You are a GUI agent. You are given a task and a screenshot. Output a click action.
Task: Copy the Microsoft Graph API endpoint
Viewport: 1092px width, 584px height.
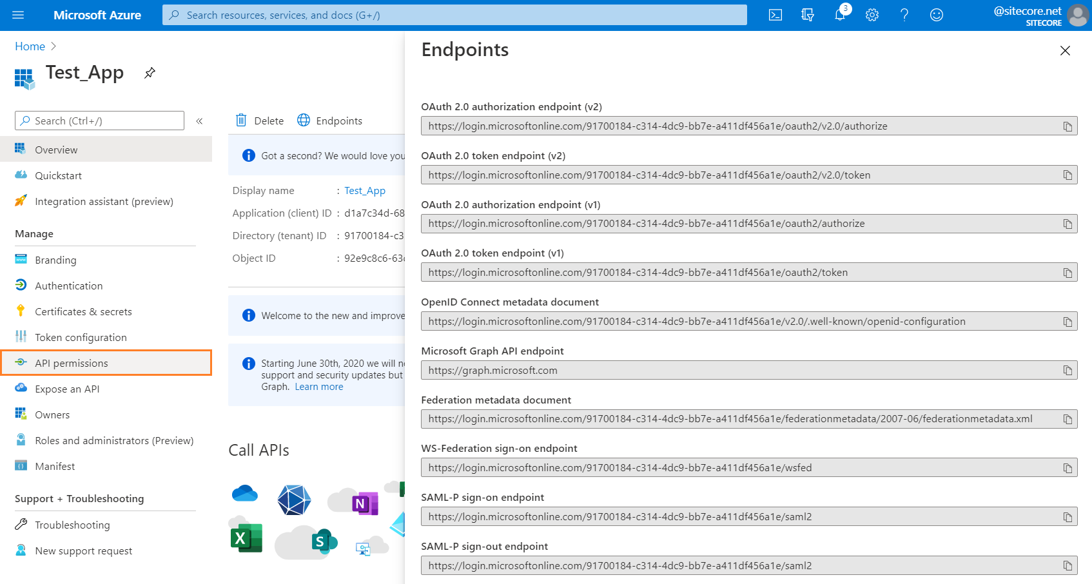coord(1068,371)
